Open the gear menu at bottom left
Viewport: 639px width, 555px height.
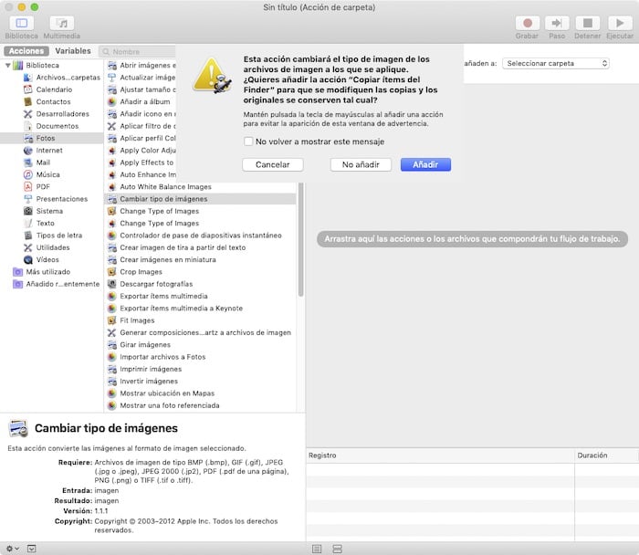[11, 548]
